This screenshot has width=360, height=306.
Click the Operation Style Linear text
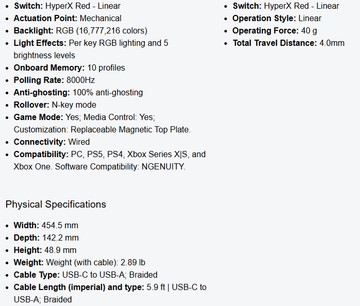277,19
